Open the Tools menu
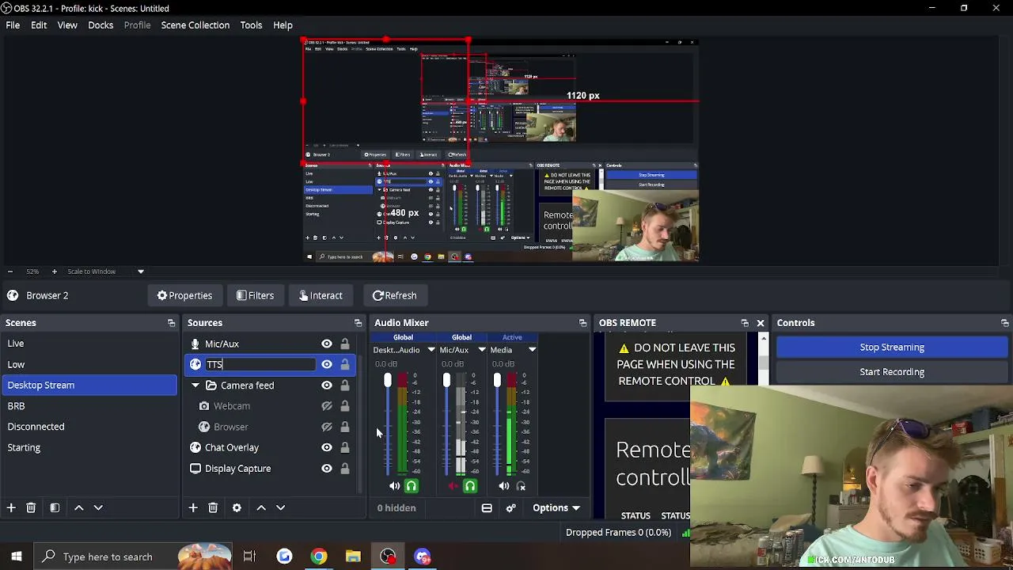The image size is (1013, 570). coord(251,25)
